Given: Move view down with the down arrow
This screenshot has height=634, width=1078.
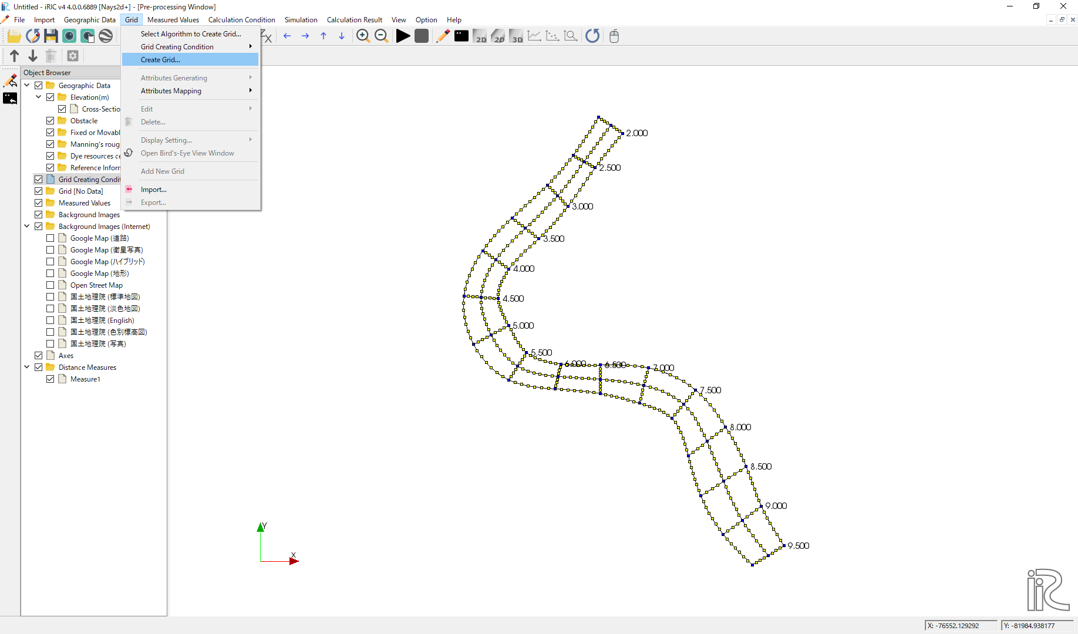Looking at the screenshot, I should (x=342, y=36).
